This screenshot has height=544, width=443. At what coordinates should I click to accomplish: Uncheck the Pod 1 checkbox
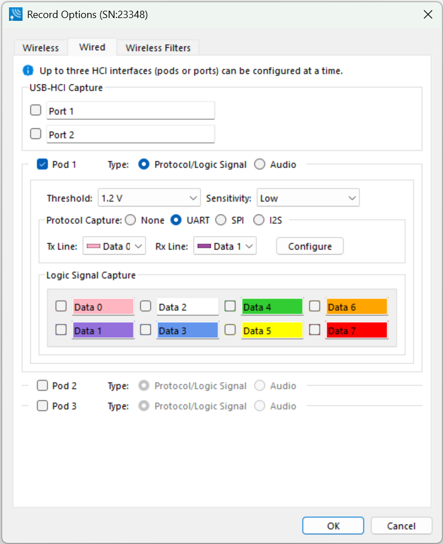(42, 164)
